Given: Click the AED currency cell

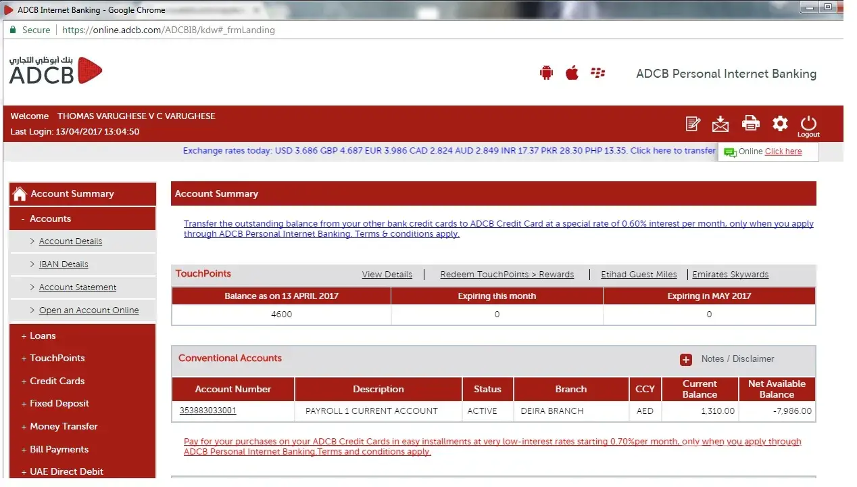Looking at the screenshot, I should click(x=645, y=411).
